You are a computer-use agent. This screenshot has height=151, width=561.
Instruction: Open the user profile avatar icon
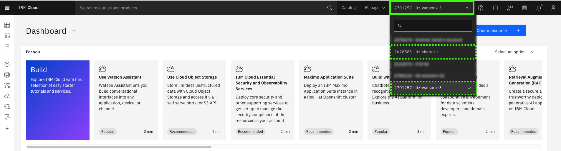click(553, 8)
